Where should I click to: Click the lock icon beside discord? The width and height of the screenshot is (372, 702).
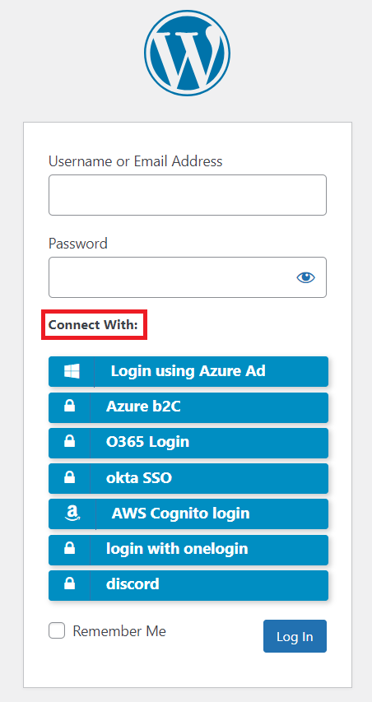pyautogui.click(x=69, y=583)
